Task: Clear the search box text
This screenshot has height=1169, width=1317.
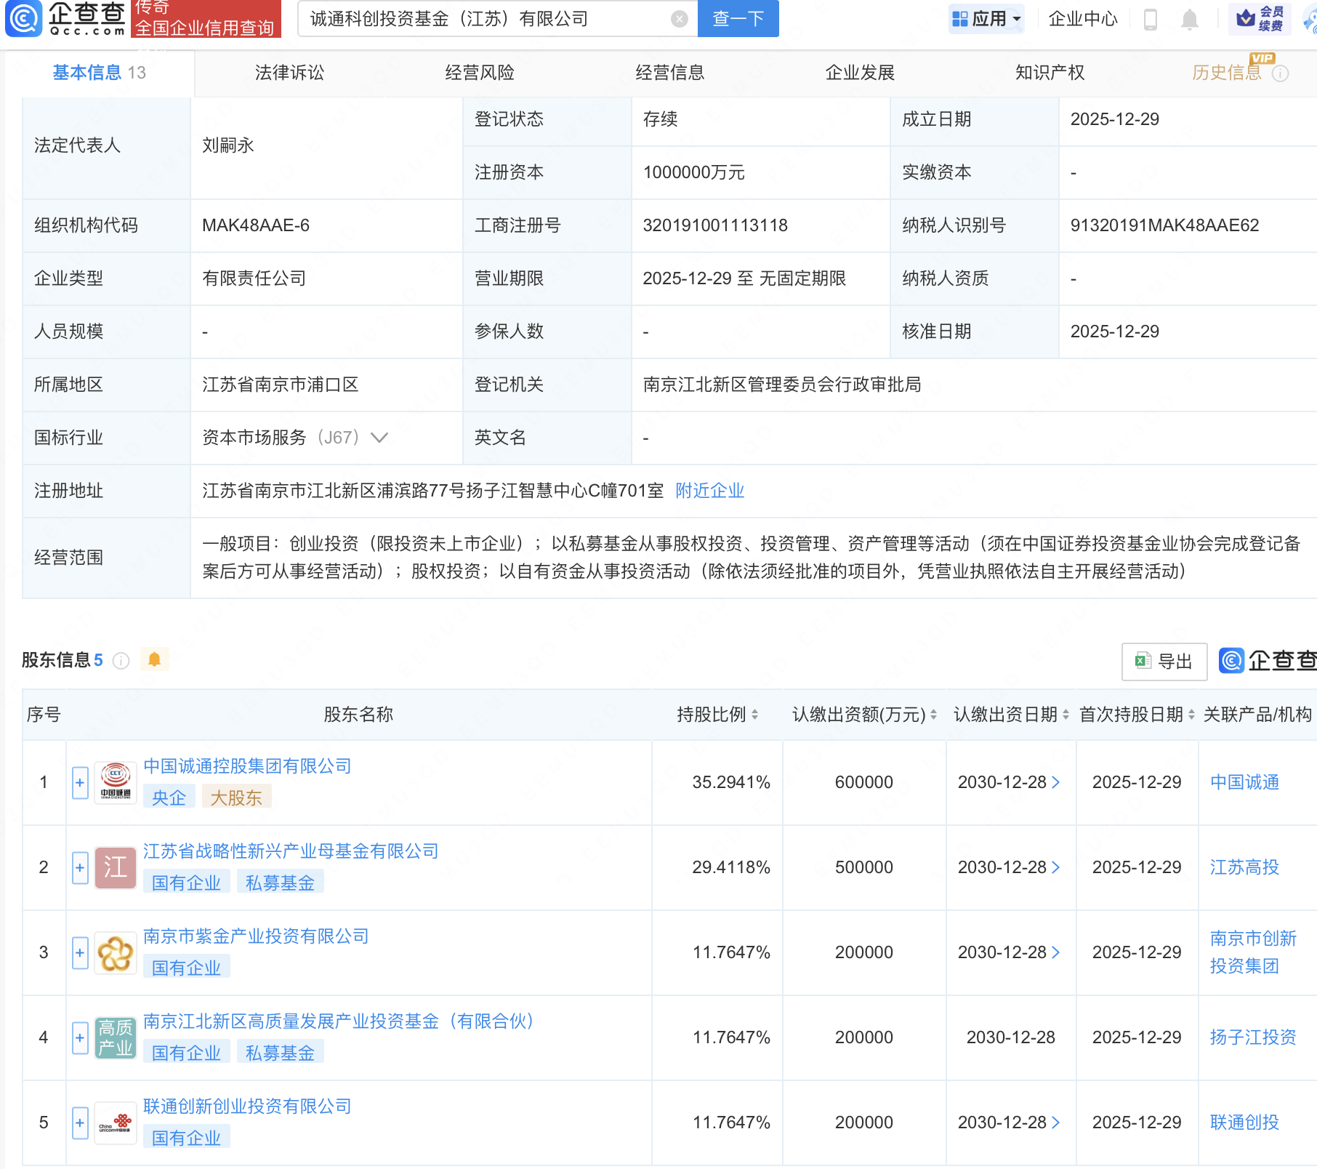Action: [679, 19]
